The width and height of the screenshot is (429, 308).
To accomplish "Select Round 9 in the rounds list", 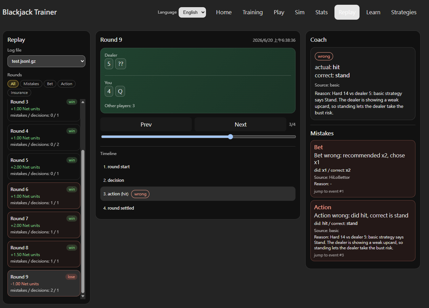I will tap(44, 283).
